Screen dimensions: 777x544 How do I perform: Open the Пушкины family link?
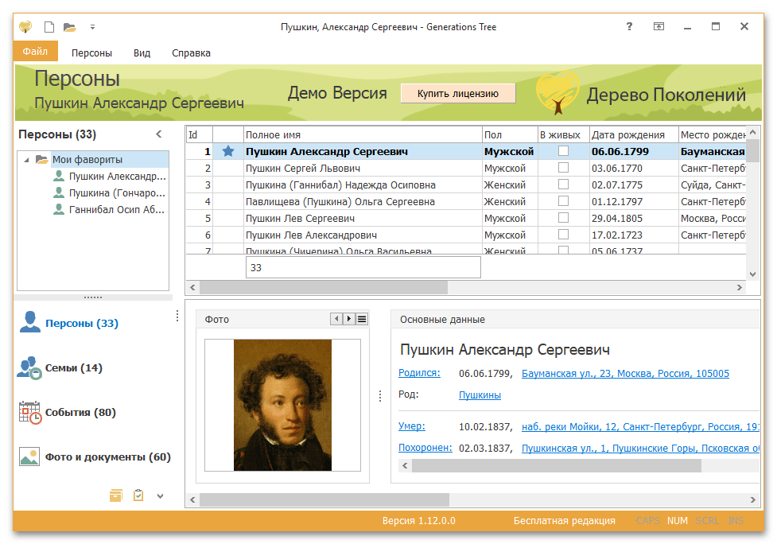tap(480, 394)
